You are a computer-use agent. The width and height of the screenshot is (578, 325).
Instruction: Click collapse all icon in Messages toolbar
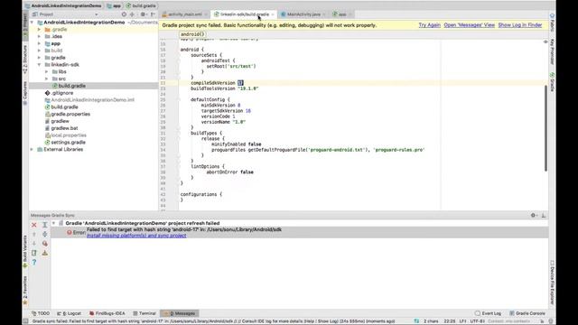pyautogui.click(x=44, y=235)
